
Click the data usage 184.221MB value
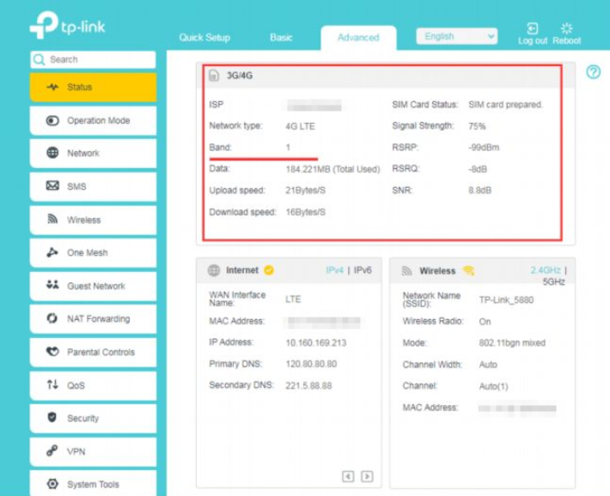[332, 169]
